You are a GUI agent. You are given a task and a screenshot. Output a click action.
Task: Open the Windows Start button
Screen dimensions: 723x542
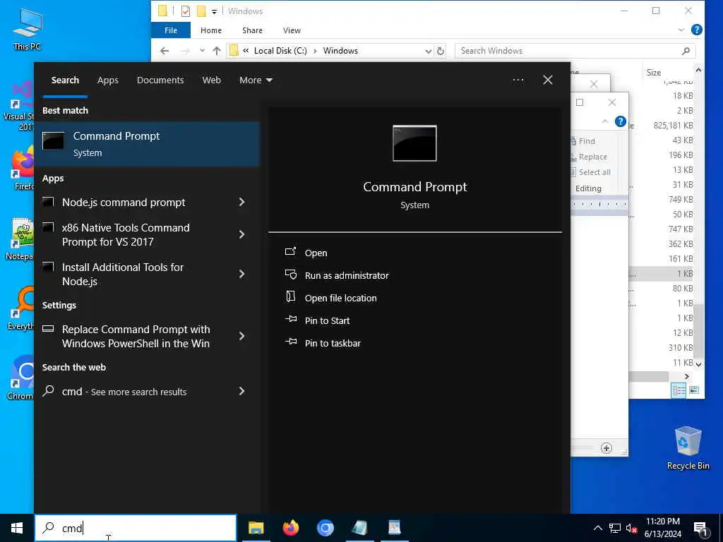click(x=17, y=528)
